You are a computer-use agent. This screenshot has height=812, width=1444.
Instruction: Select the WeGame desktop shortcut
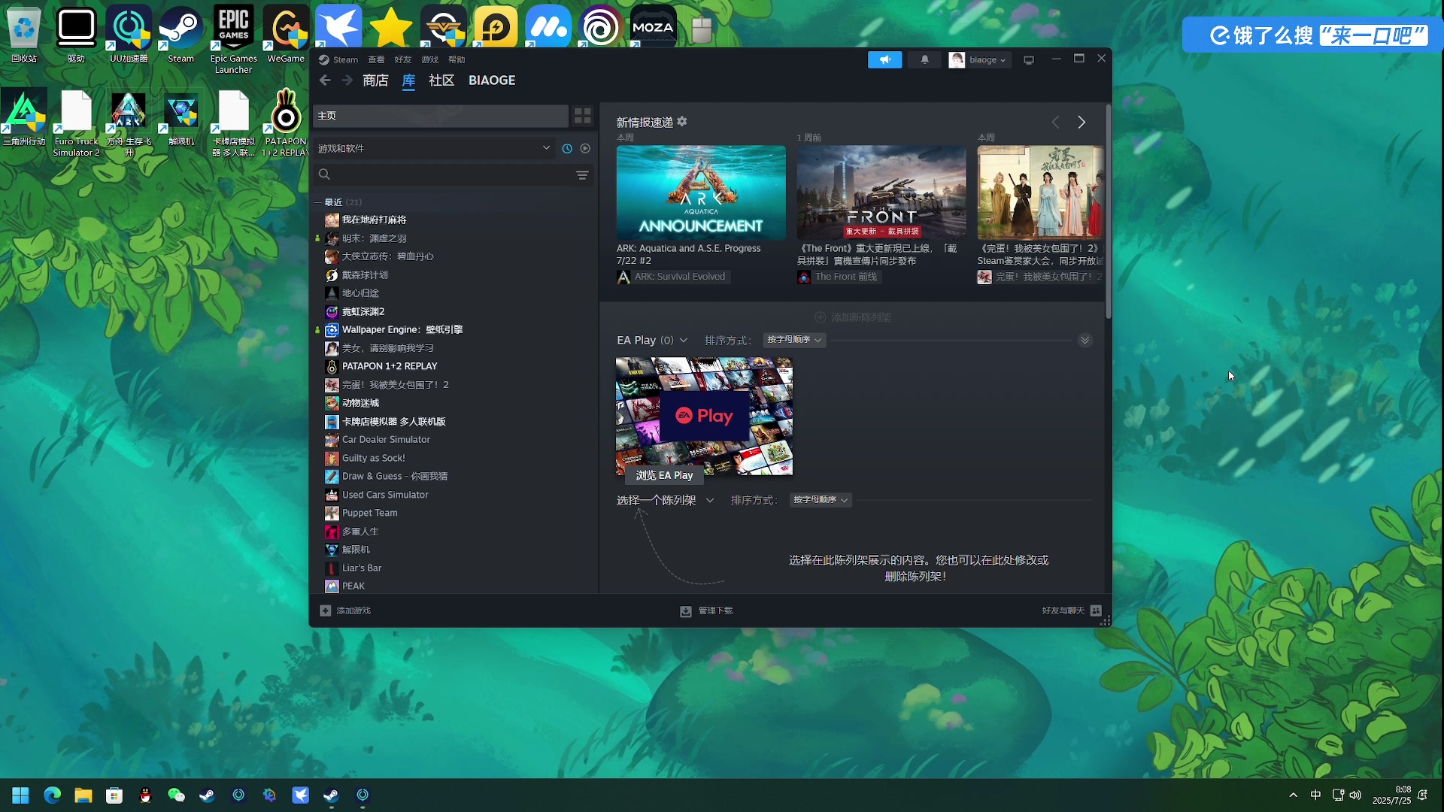pyautogui.click(x=286, y=35)
